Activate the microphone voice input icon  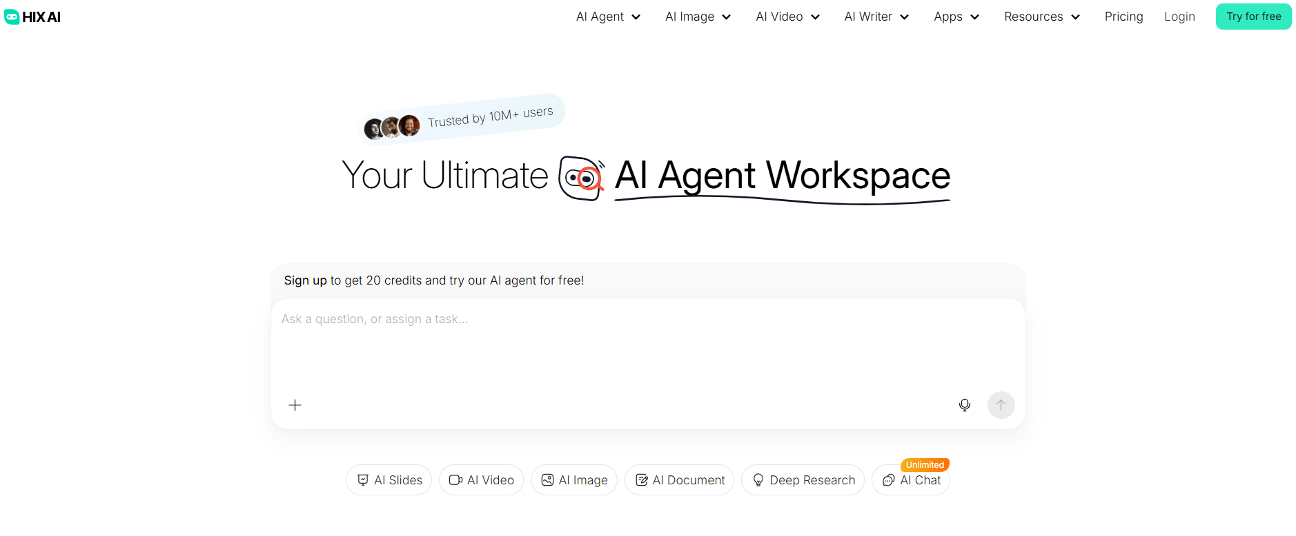point(964,405)
